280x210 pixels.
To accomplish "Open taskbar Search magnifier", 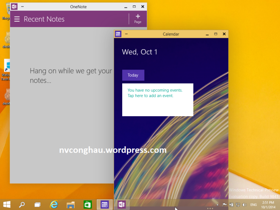I will point(22,204).
